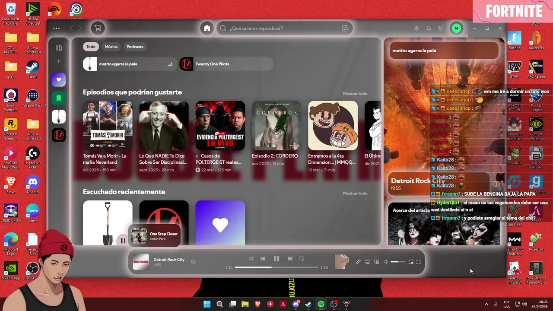
Task: Toggle repeat in the player bar
Action: tap(302, 259)
